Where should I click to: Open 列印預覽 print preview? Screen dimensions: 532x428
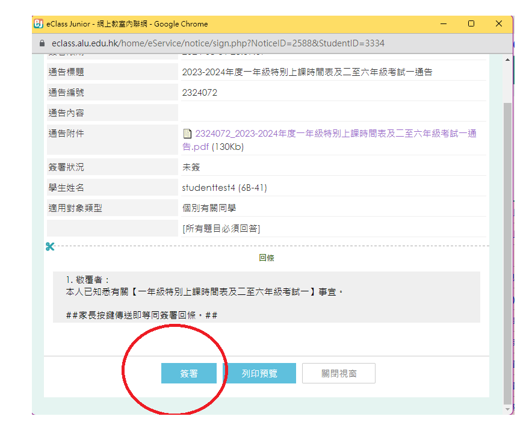(x=259, y=373)
